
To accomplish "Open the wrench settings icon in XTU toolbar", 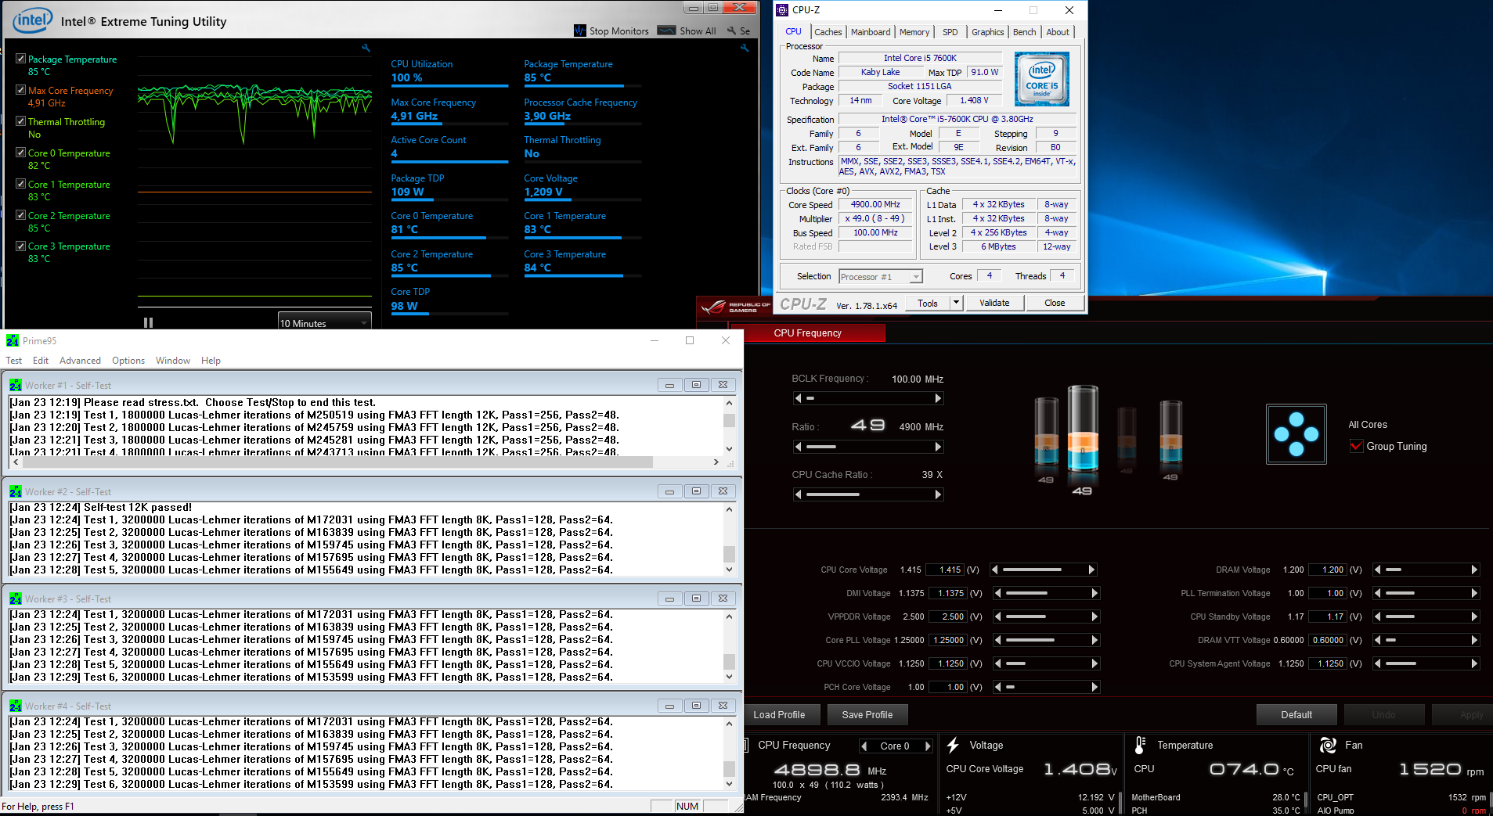I will [x=731, y=31].
